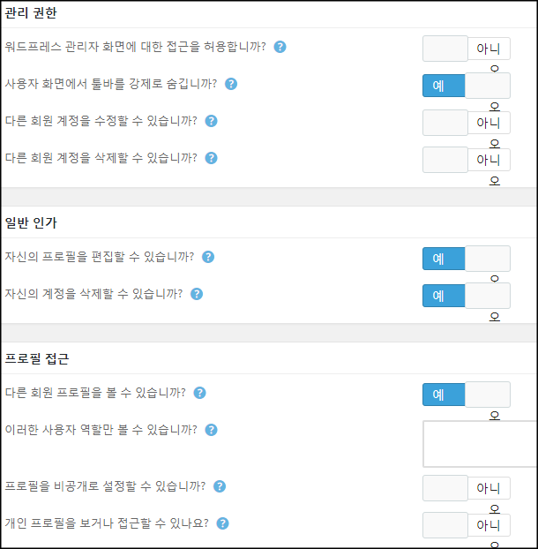Click help icon for 자신의 프로필을 편집
Screen dimensions: 538x549
[208, 257]
